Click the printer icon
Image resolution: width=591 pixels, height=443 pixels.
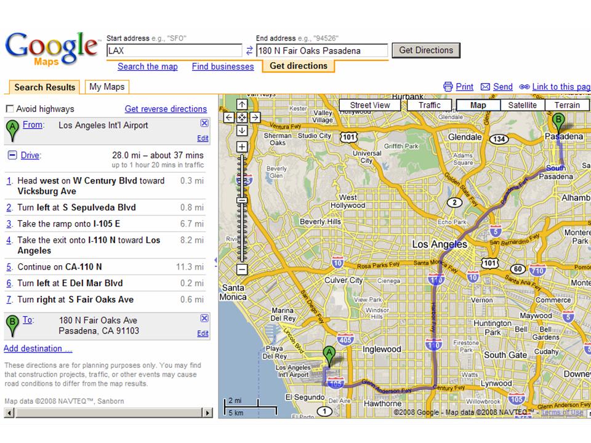point(448,87)
